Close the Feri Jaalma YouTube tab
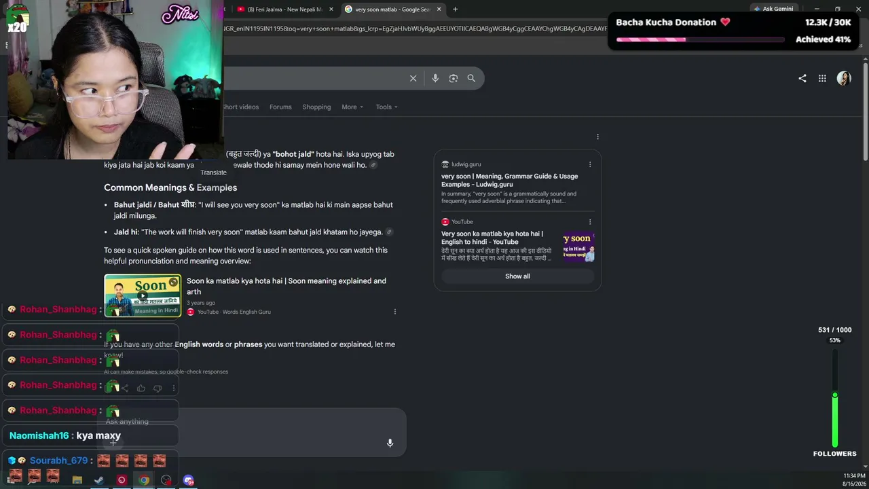The height and width of the screenshot is (489, 869). [x=331, y=10]
